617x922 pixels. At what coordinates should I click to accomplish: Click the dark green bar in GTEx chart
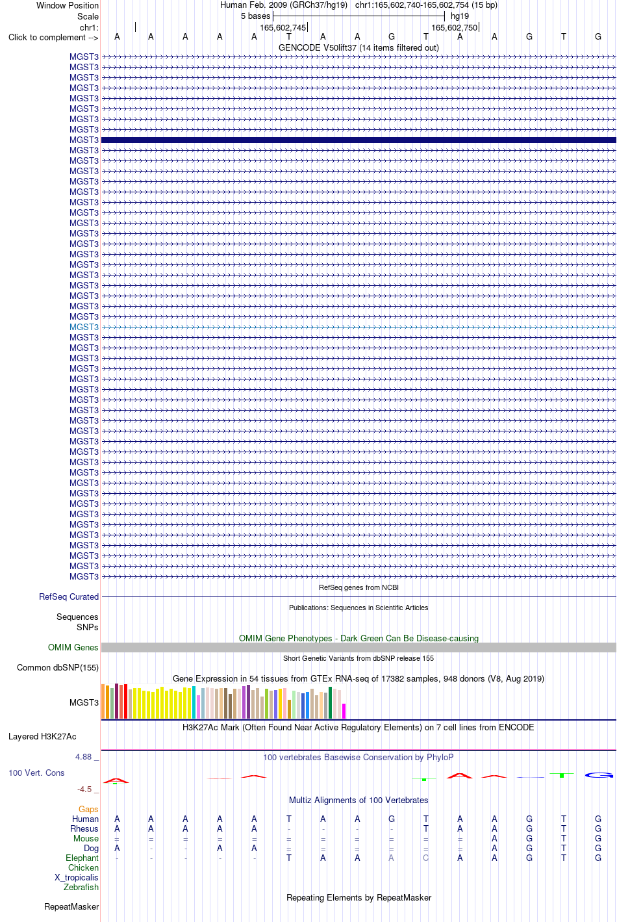[x=330, y=702]
